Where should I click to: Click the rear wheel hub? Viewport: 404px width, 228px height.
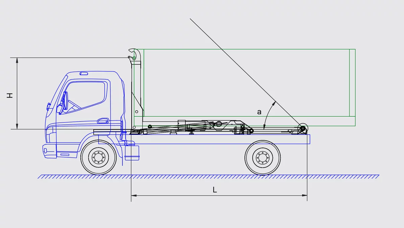point(263,157)
